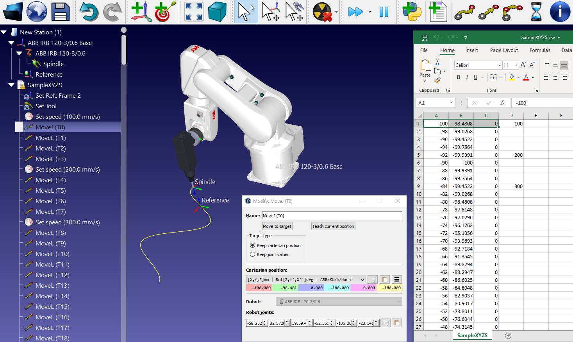Viewport: 573px width, 342px height.
Task: Toggle bold formatting in Excel
Action: [x=459, y=77]
